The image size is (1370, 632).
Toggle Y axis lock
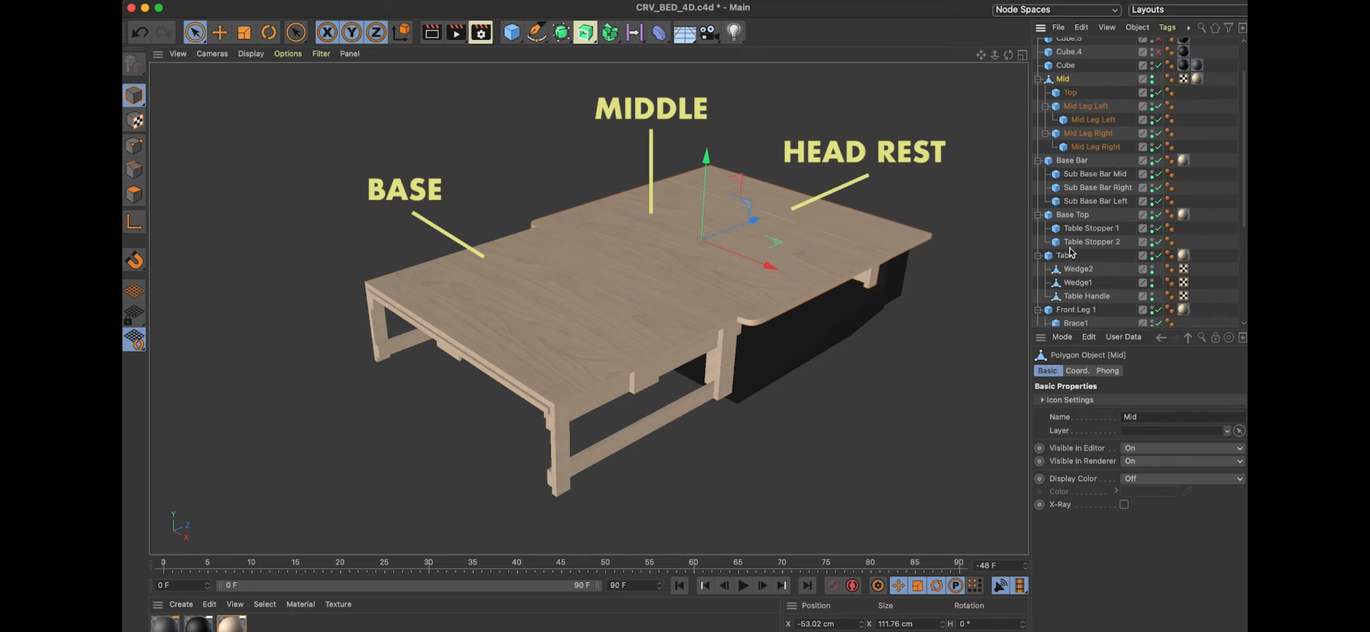(x=351, y=32)
